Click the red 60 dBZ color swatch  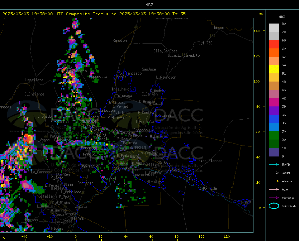274,44
